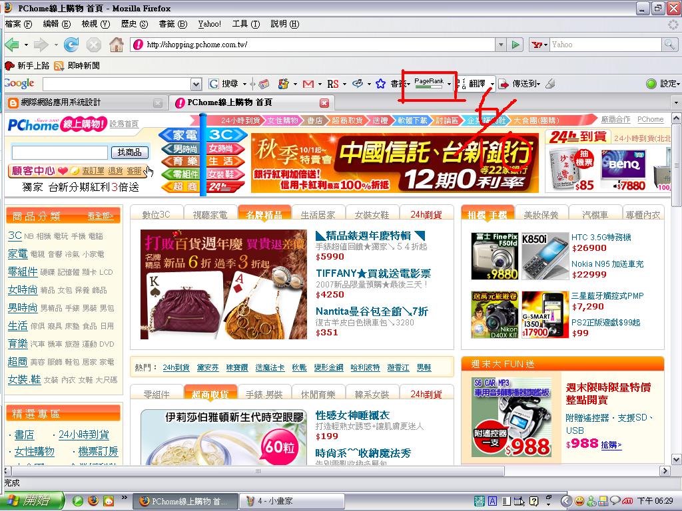
Task: Click the purple handbag promotion banner
Action: [224, 284]
